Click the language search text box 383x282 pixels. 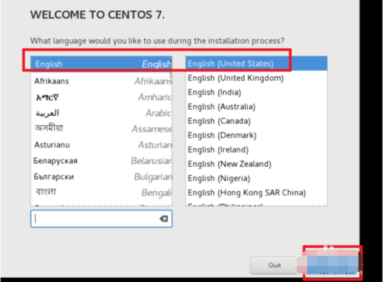tap(95, 219)
